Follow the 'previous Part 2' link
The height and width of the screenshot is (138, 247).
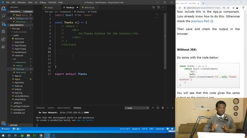coord(201,21)
